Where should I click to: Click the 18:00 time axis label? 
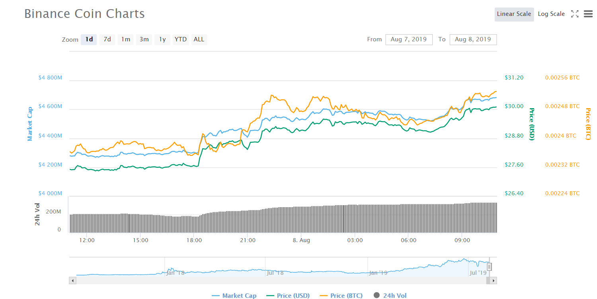194,241
